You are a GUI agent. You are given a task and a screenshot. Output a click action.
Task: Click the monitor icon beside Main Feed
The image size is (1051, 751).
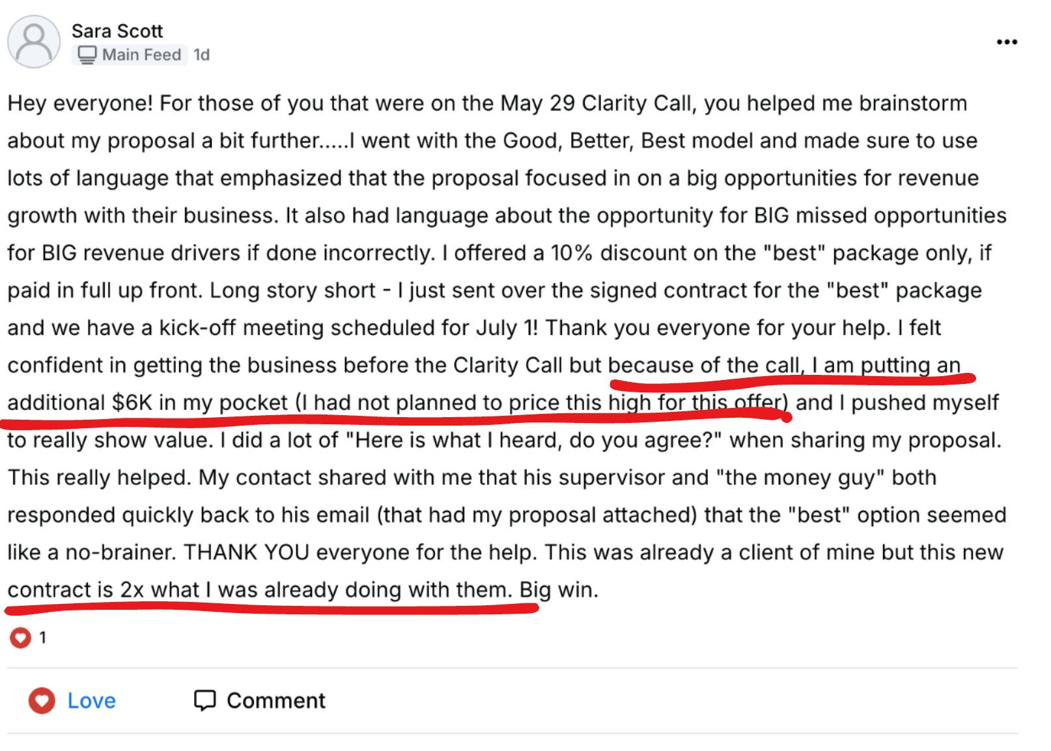tap(87, 55)
